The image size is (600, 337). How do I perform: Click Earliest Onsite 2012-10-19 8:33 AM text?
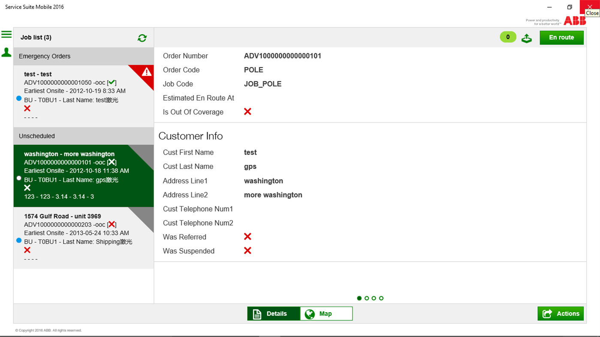75,91
